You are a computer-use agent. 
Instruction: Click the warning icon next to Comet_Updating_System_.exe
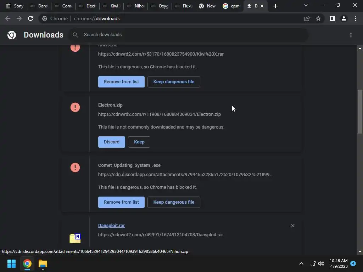75,168
